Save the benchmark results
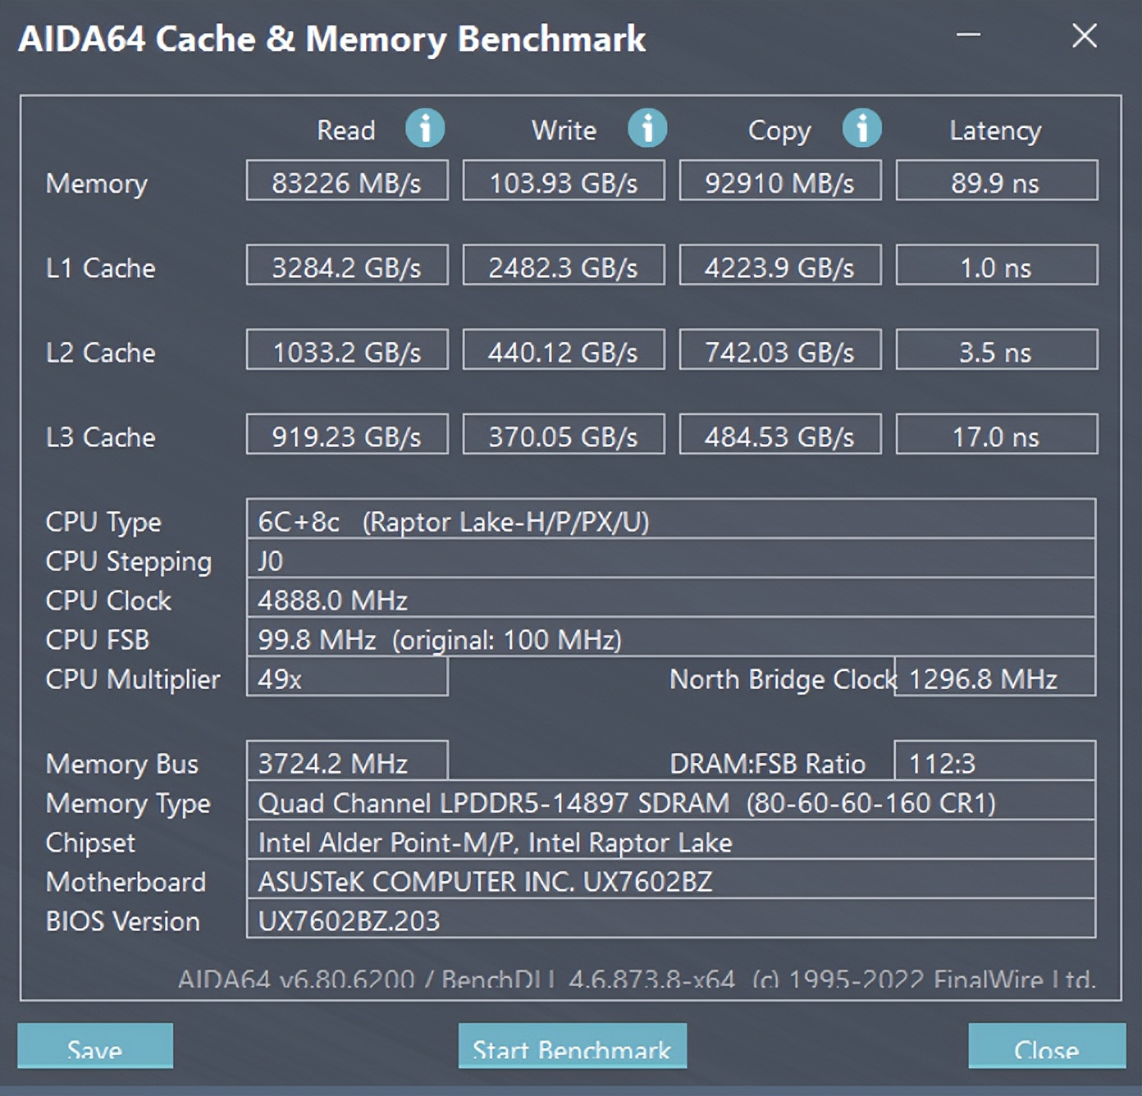1142x1096 pixels. (x=94, y=1048)
